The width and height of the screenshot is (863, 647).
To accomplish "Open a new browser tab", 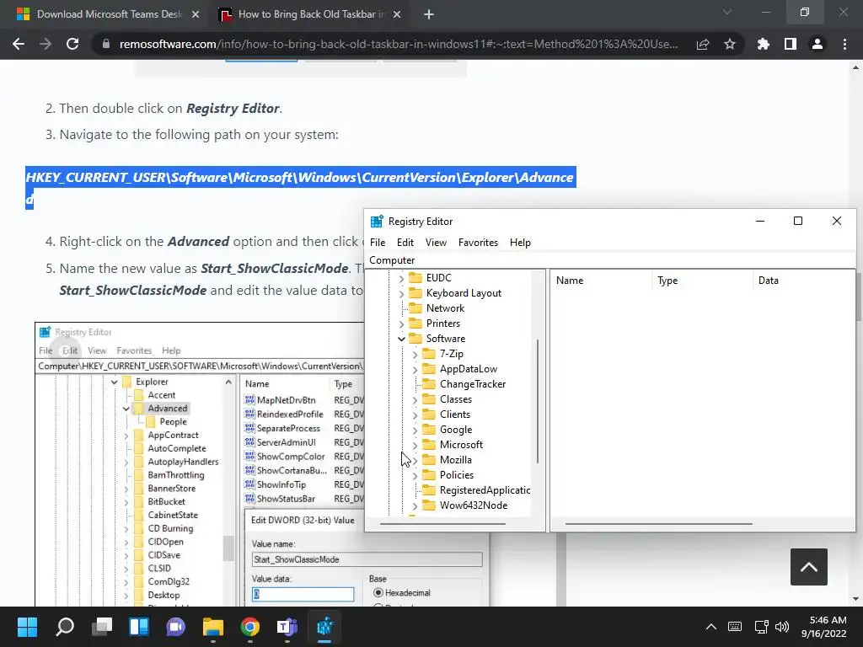I will [429, 14].
